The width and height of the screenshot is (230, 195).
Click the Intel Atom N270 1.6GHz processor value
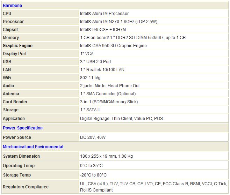[x=118, y=22]
